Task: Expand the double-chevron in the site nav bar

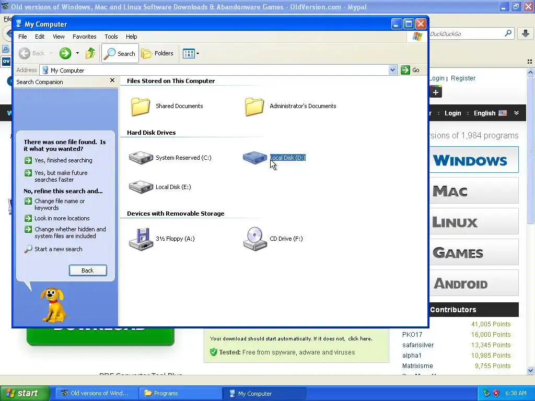Action: [516, 113]
